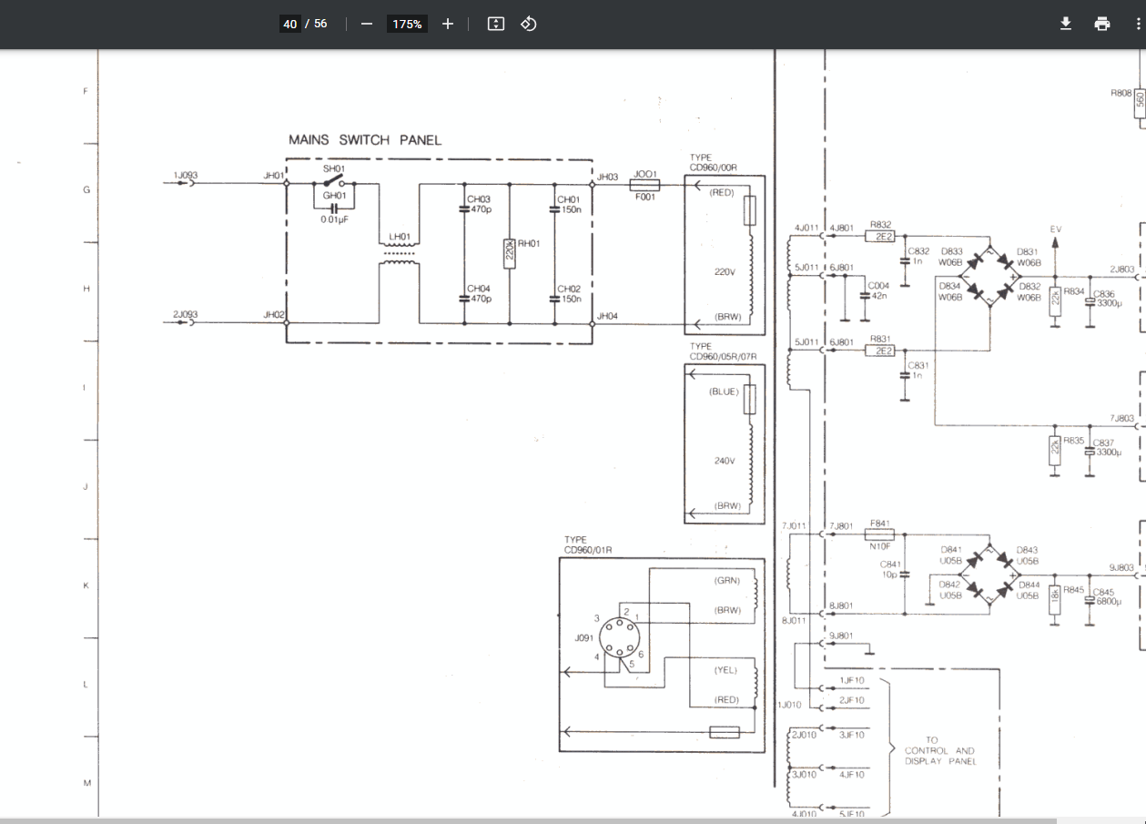
Task: Click the D844 diode label
Action: [x=1029, y=585]
